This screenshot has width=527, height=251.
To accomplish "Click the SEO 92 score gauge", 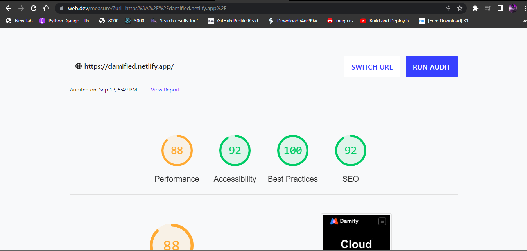I will pos(351,151).
